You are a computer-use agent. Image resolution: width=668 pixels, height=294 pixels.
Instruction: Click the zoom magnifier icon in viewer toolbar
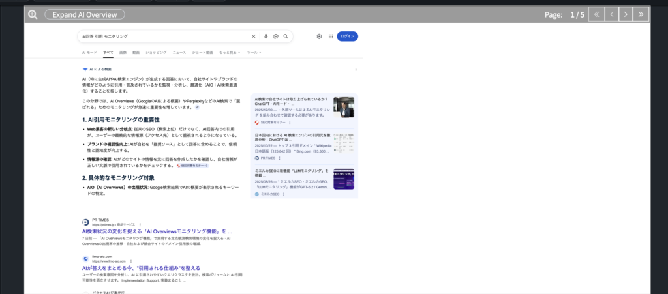click(33, 14)
